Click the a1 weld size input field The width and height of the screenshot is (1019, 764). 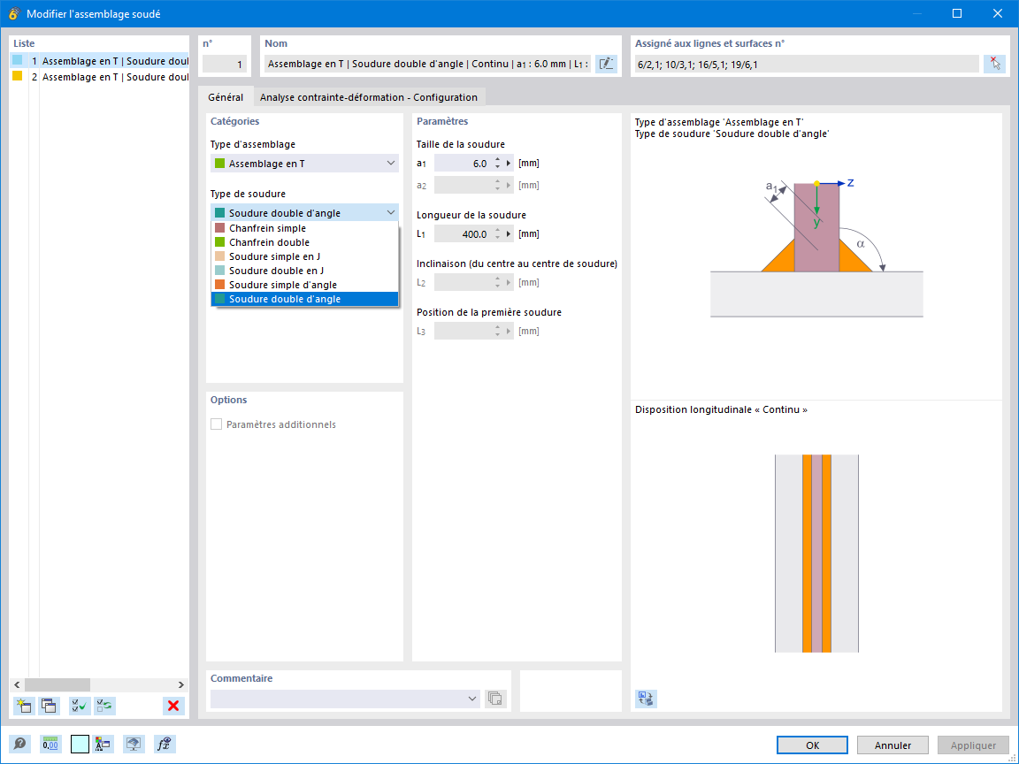pyautogui.click(x=464, y=163)
